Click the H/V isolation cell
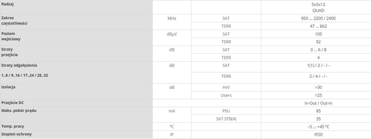The image size is (371, 139). [226, 88]
